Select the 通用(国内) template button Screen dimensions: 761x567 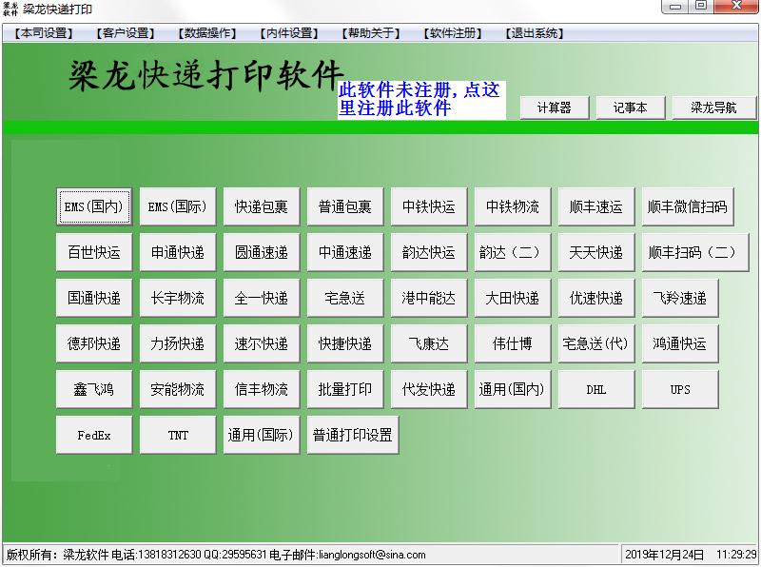(x=513, y=389)
